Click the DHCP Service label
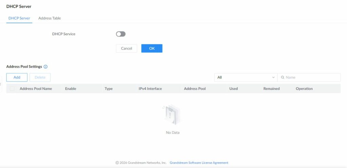Viewport: 347px width, 168px height. (x=64, y=34)
